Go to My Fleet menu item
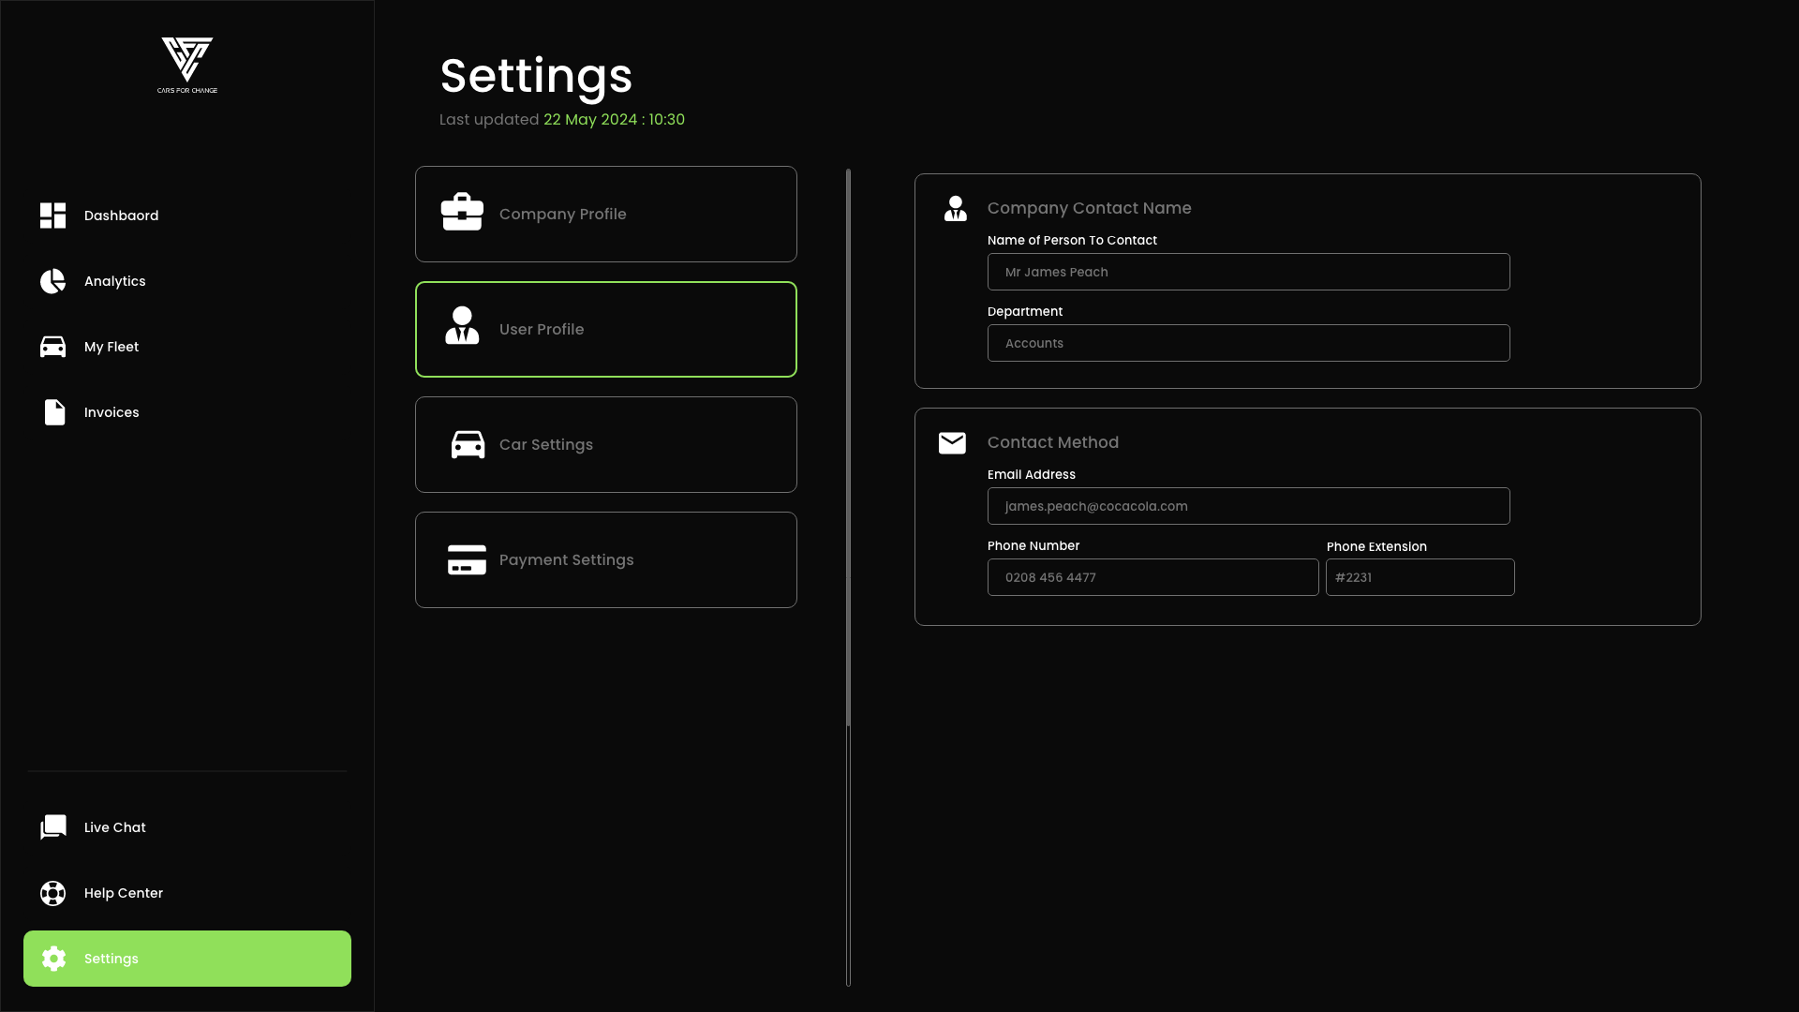 (x=112, y=347)
